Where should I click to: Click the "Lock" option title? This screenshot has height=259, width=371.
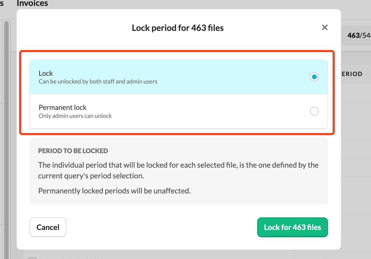(46, 73)
